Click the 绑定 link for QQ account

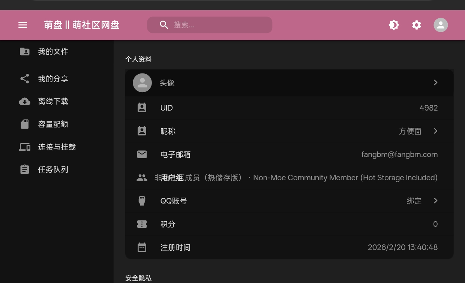pos(414,201)
